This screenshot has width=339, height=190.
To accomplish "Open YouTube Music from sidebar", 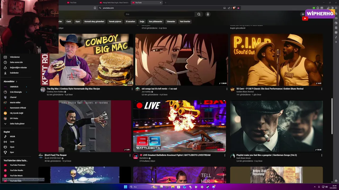I will pyautogui.click(x=16, y=176).
